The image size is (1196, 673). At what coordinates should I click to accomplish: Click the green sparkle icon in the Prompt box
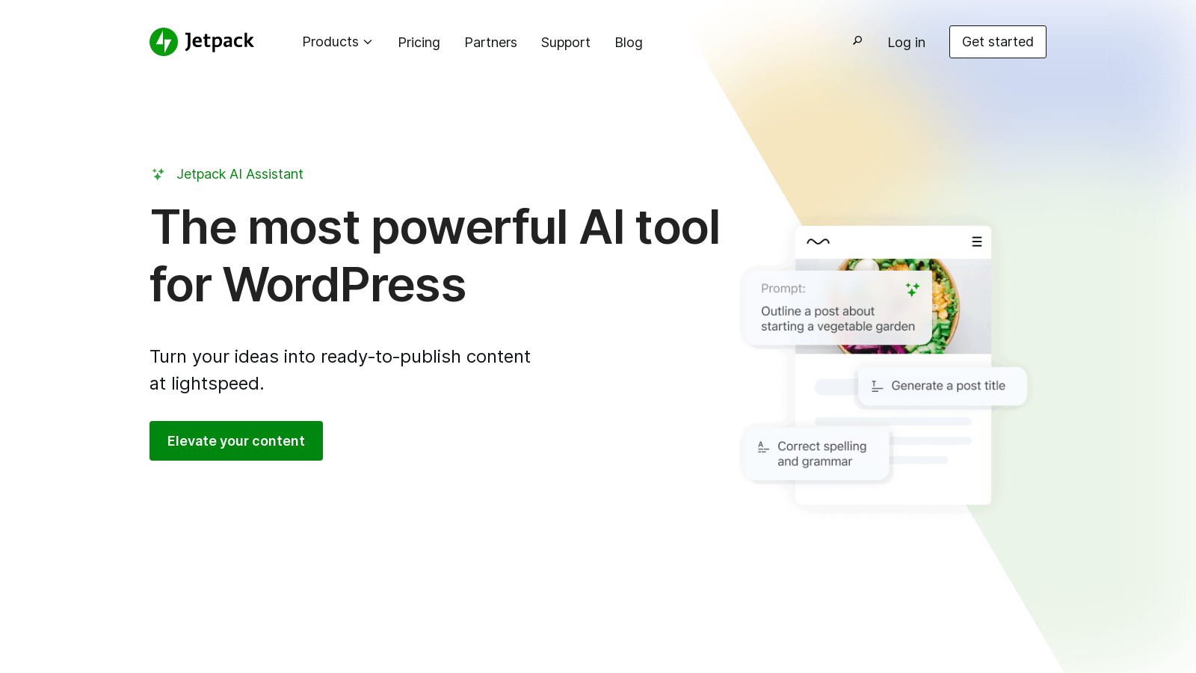click(913, 289)
